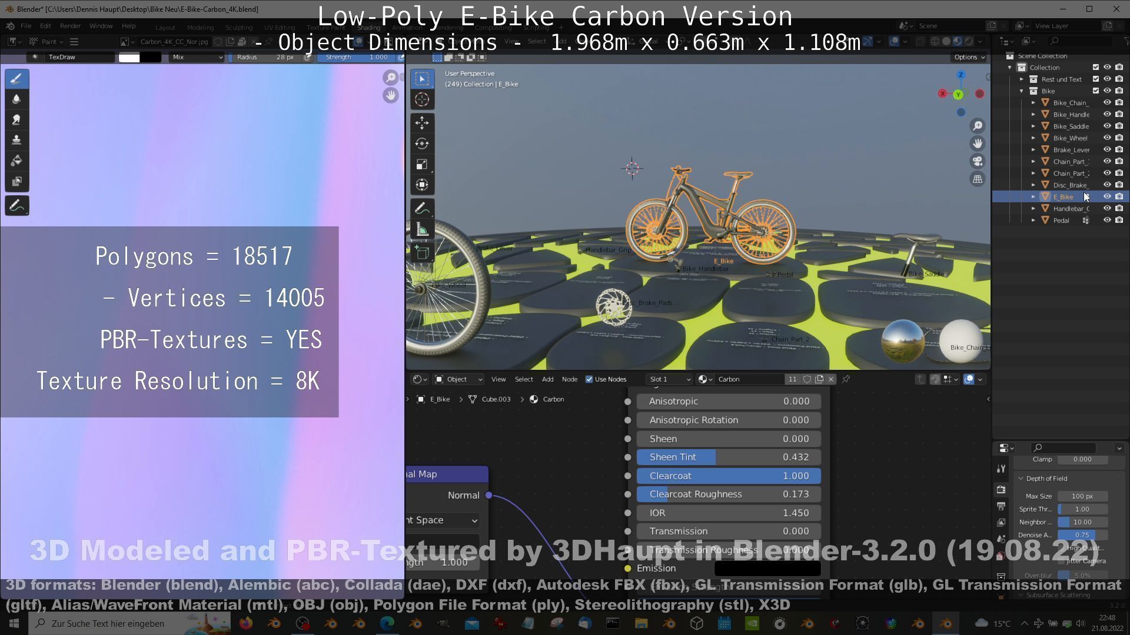
Task: Open the Scene properties tab
Action: (1001, 539)
